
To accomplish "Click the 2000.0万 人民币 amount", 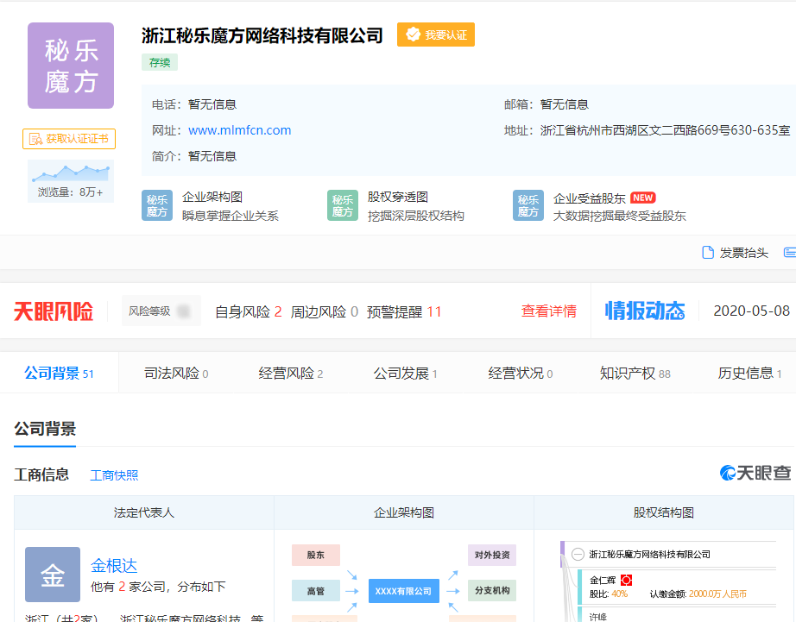I will pos(717,594).
